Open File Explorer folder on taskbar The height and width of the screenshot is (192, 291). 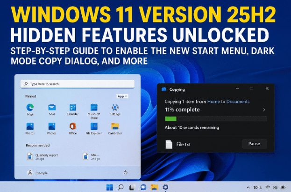155,187
